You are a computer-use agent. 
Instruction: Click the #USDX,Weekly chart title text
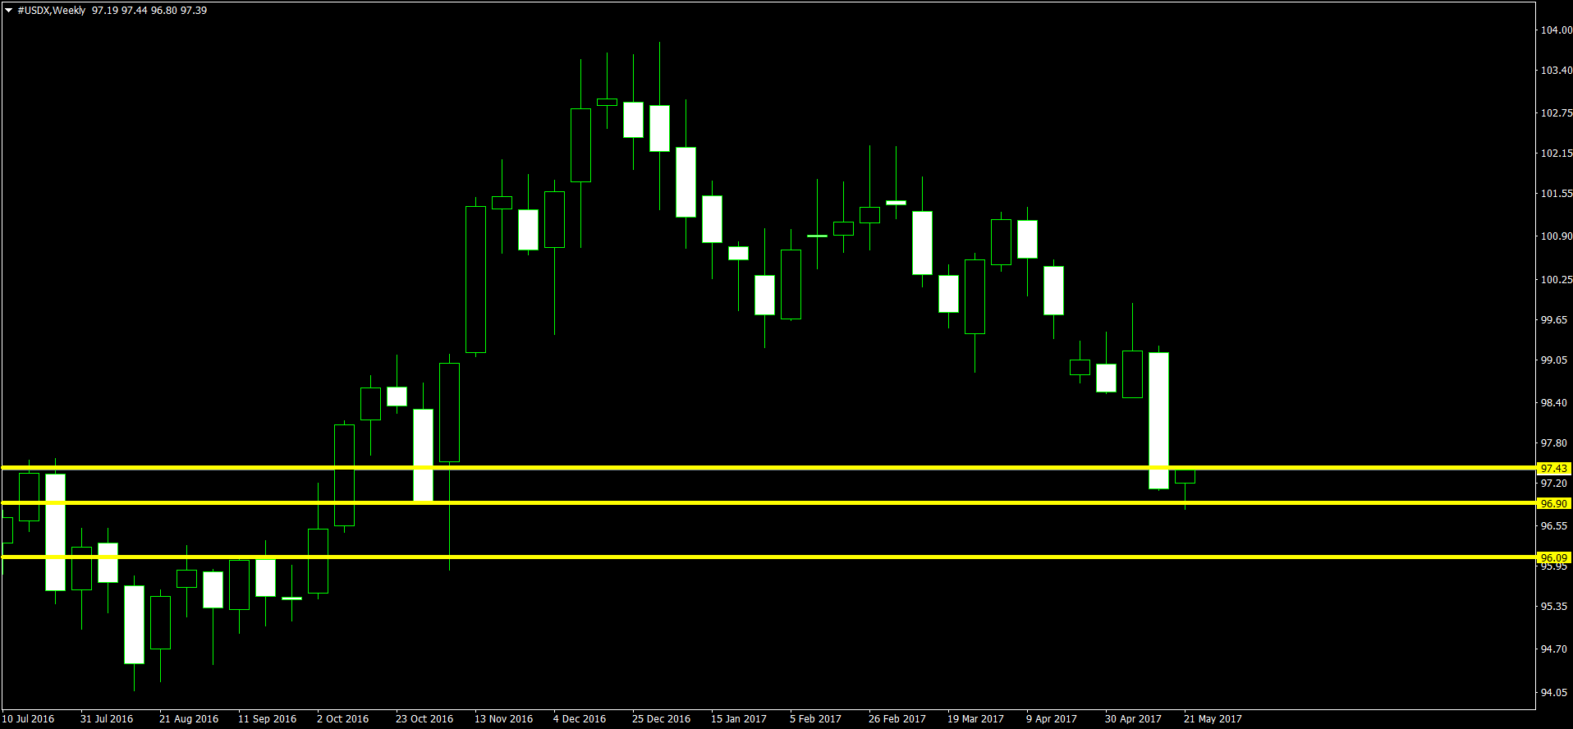click(51, 11)
